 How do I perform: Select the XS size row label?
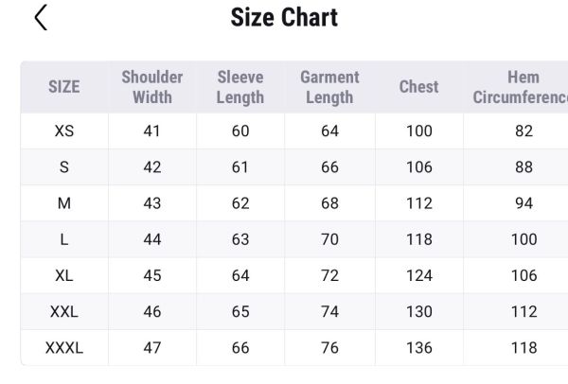pyautogui.click(x=64, y=131)
